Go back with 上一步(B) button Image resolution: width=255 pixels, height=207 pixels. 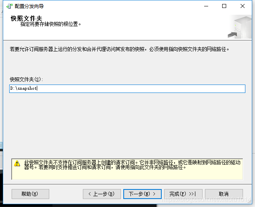pyautogui.click(x=102, y=194)
